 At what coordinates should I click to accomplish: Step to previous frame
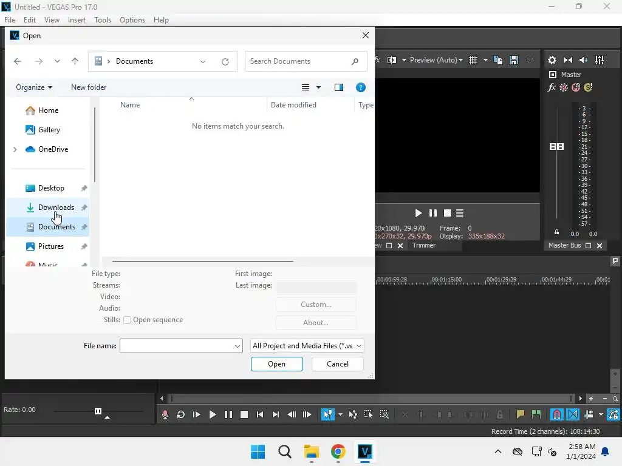(292, 414)
